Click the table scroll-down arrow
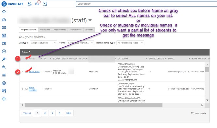Viewport: 217px width, 128px height. tap(207, 100)
